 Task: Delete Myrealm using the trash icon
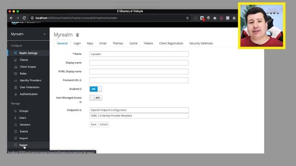click(77, 35)
